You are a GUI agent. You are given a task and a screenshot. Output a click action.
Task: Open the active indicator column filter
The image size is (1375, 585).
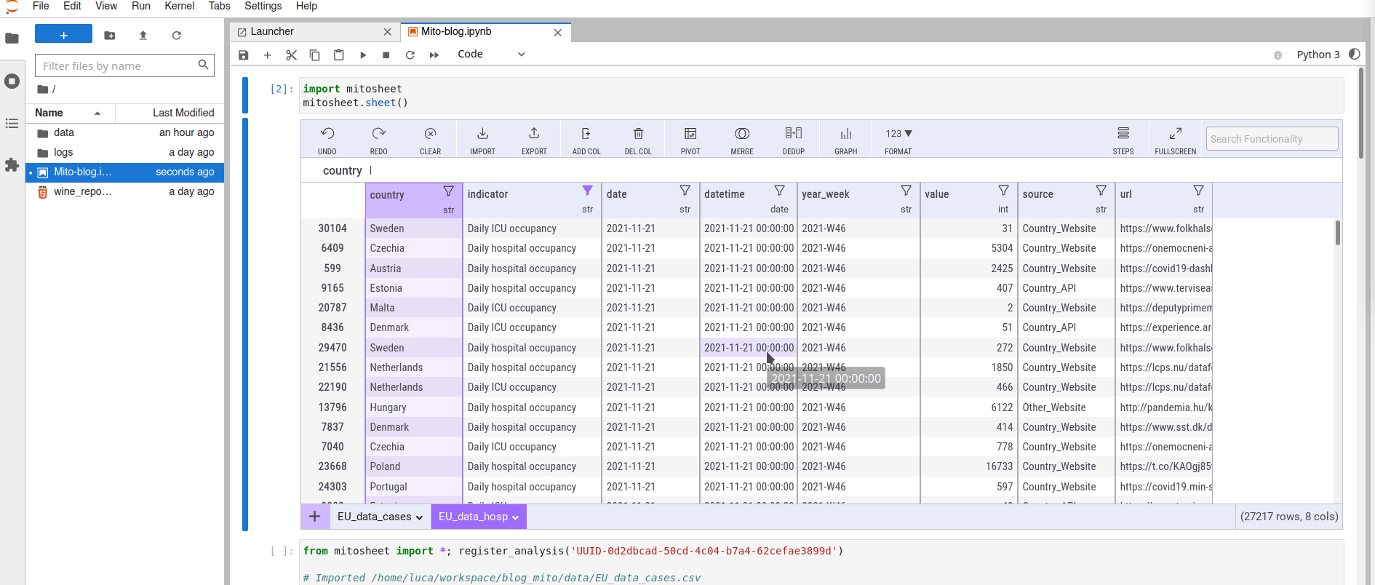[x=587, y=191]
